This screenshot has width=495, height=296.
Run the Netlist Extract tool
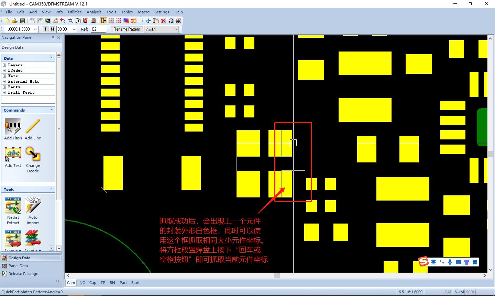point(13,206)
